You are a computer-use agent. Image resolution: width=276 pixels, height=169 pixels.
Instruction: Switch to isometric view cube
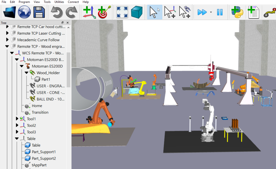click(137, 12)
